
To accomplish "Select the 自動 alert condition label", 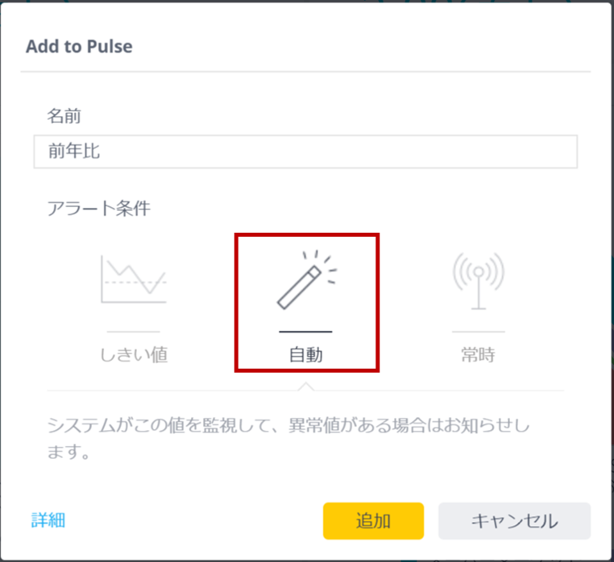I will click(x=306, y=355).
